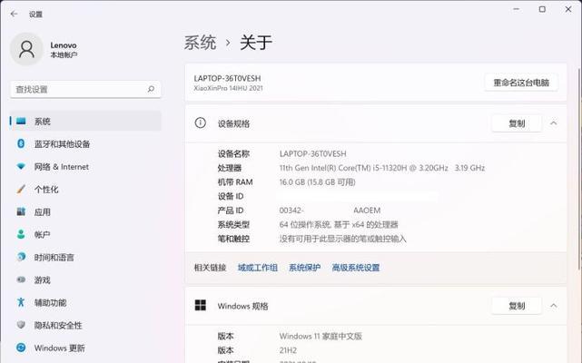
Task: Click the back arrow in Settings header
Action: pyautogui.click(x=15, y=15)
